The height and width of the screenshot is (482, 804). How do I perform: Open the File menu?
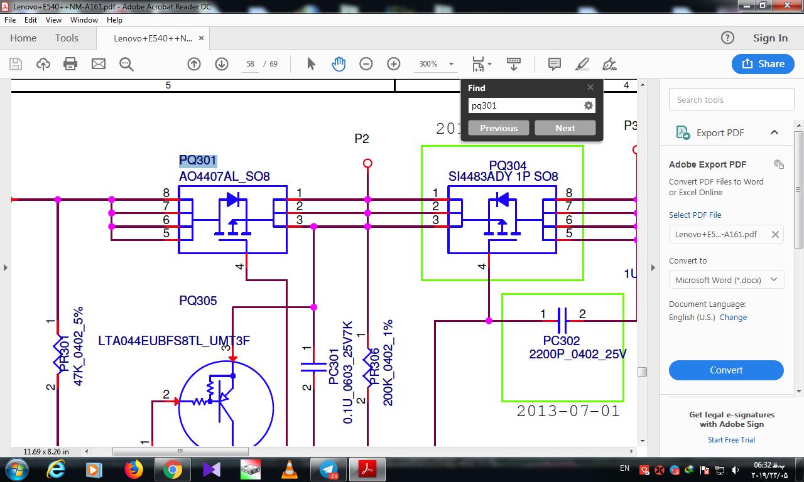[x=10, y=20]
